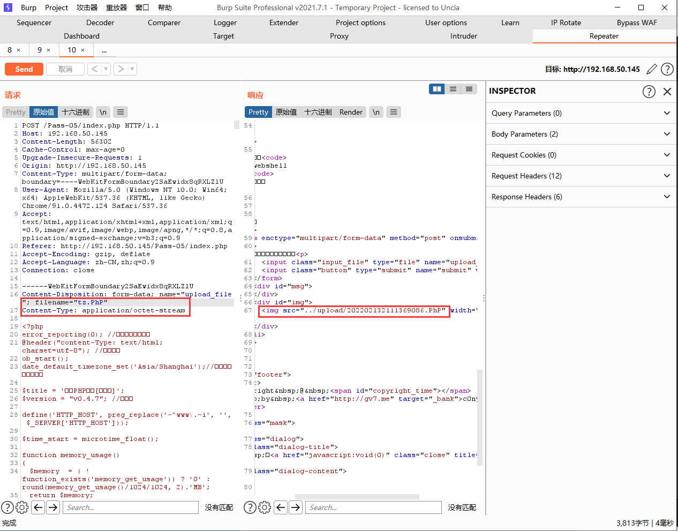Screen dimensions: 678x531
Task: Open request message options menu icon
Action: (120, 112)
